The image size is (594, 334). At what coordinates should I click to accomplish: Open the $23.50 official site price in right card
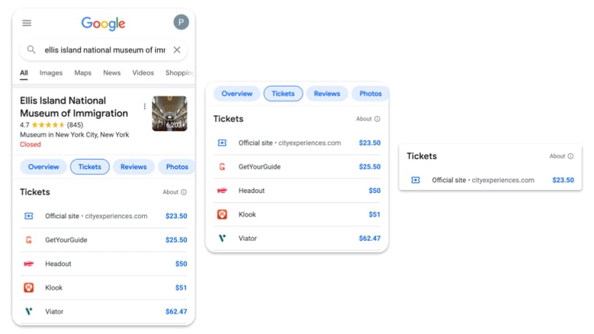pos(563,180)
